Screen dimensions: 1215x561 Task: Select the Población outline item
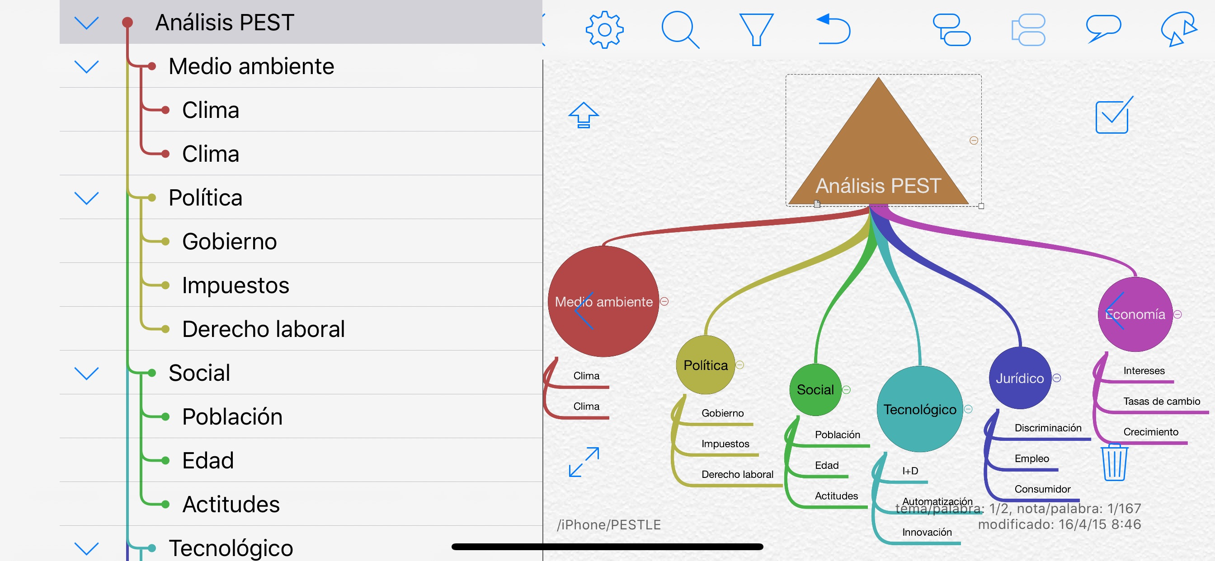[232, 417]
